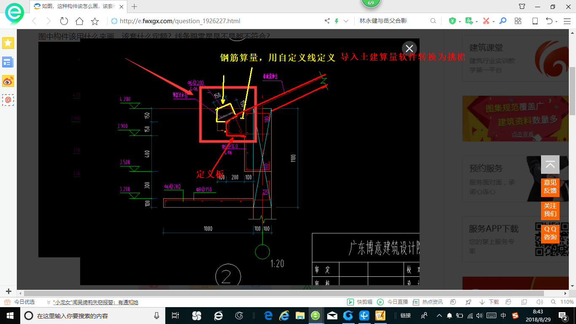
Task: Open the notification center icon
Action: pos(564,316)
